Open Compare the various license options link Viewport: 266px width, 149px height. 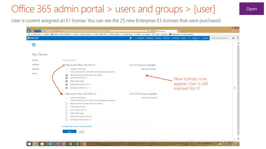point(77,126)
